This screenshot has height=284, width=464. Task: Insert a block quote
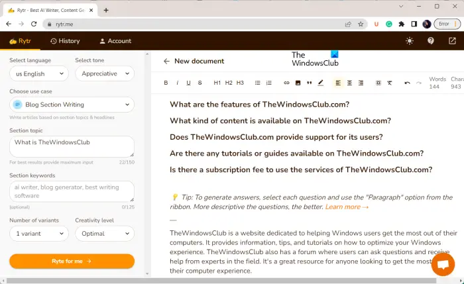tap(310, 83)
